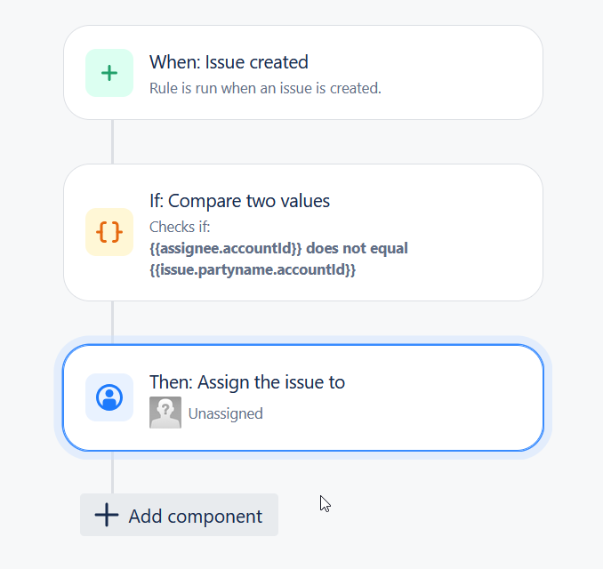Click the {{assignee.accountId}} does not equal text
The height and width of the screenshot is (569, 603).
pos(278,248)
